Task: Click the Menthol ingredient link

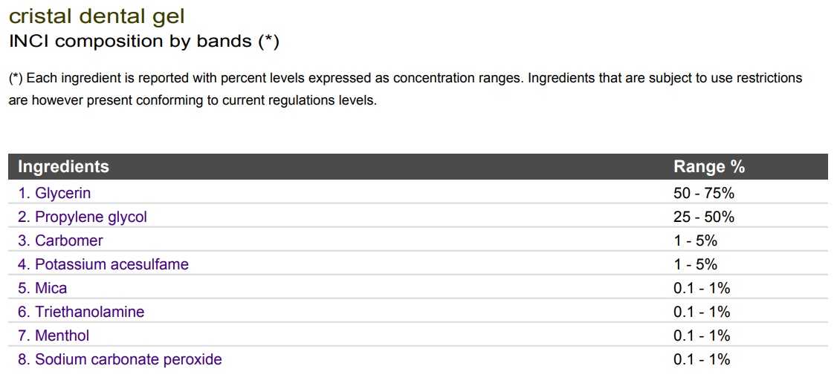Action: pyautogui.click(x=54, y=335)
